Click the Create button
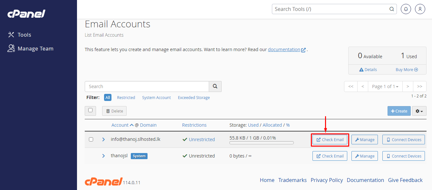 pos(399,111)
